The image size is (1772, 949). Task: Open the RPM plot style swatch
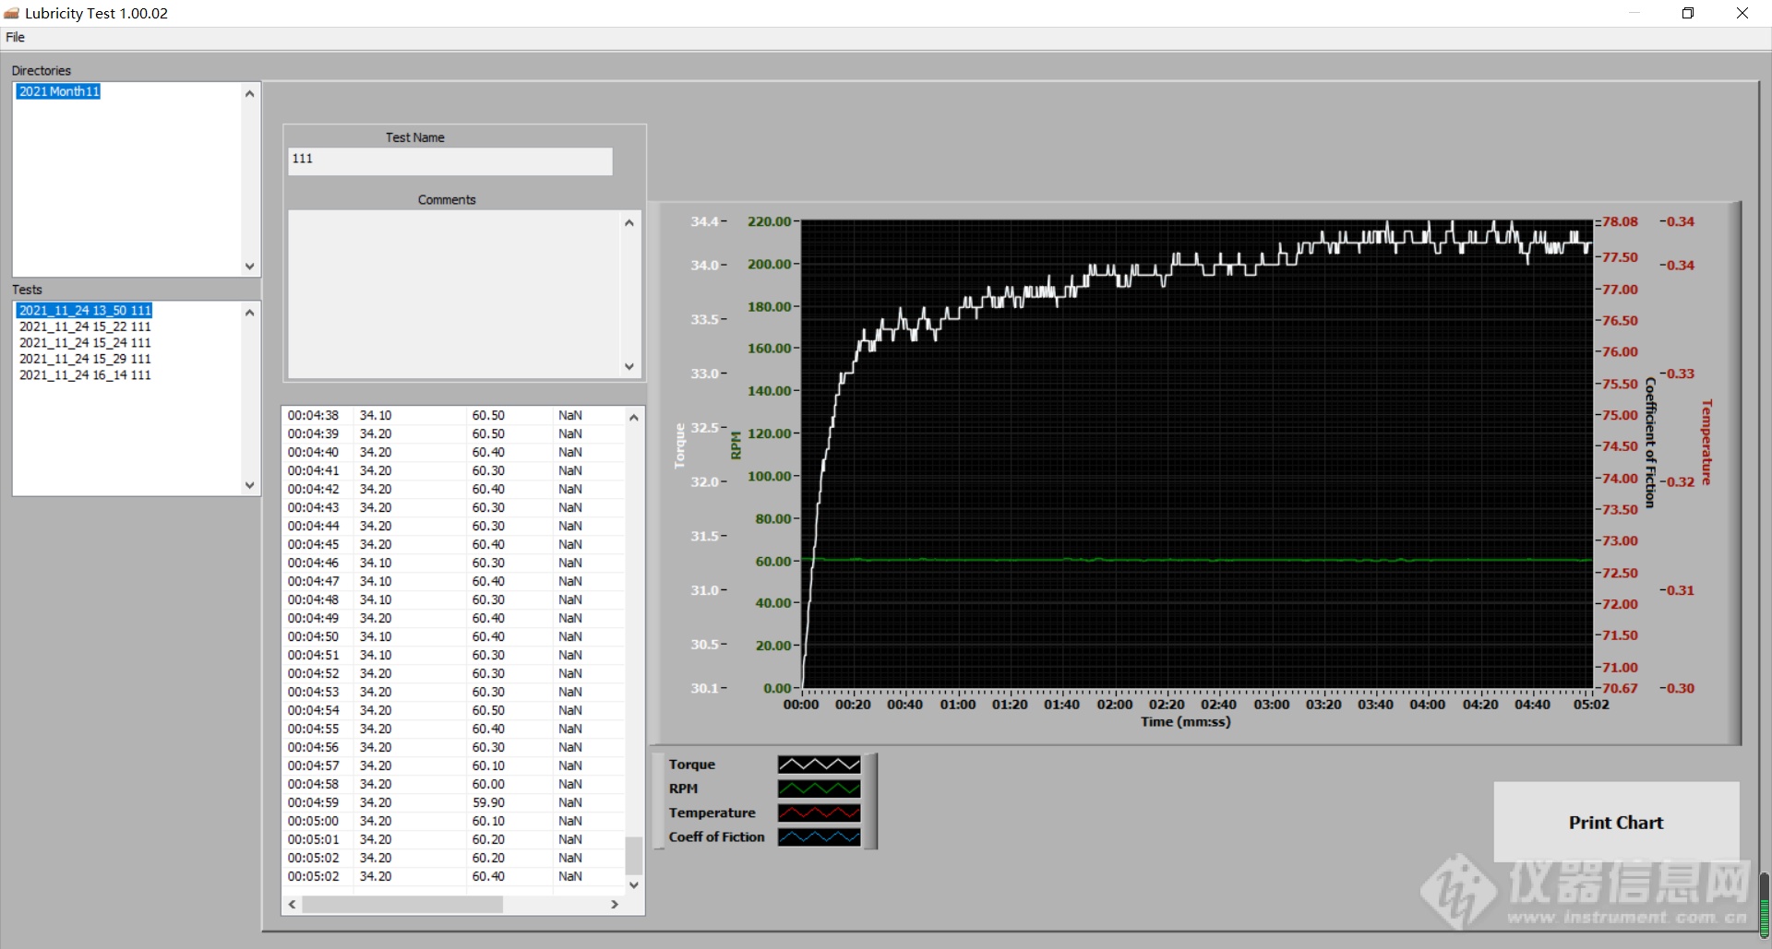tap(819, 789)
